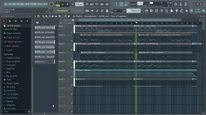Image resolution: width=206 pixels, height=115 pixels.
Task: Toggle the playlist snap magnet icon
Action: (x=38, y=16)
